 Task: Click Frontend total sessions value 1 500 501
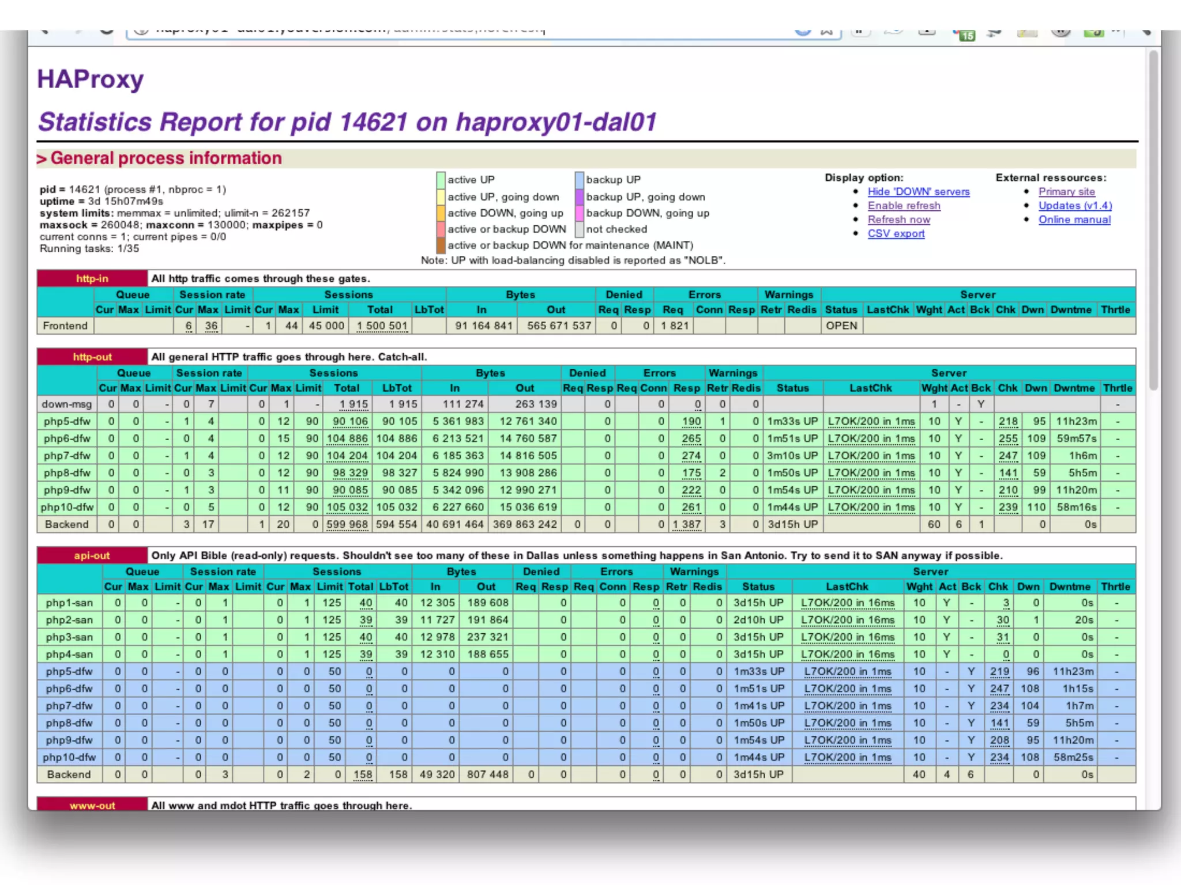coord(382,326)
